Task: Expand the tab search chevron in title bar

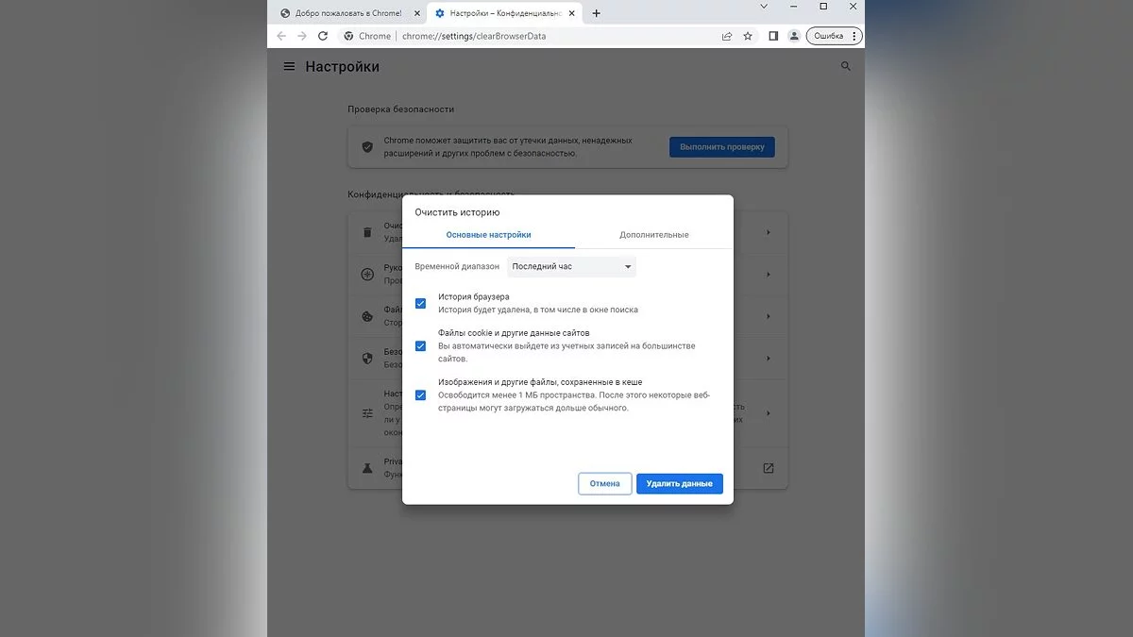Action: tap(765, 7)
